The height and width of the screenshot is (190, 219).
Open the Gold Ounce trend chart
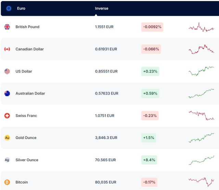201,138
